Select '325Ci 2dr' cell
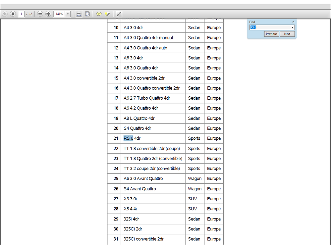This screenshot has height=245, width=331. [x=153, y=229]
